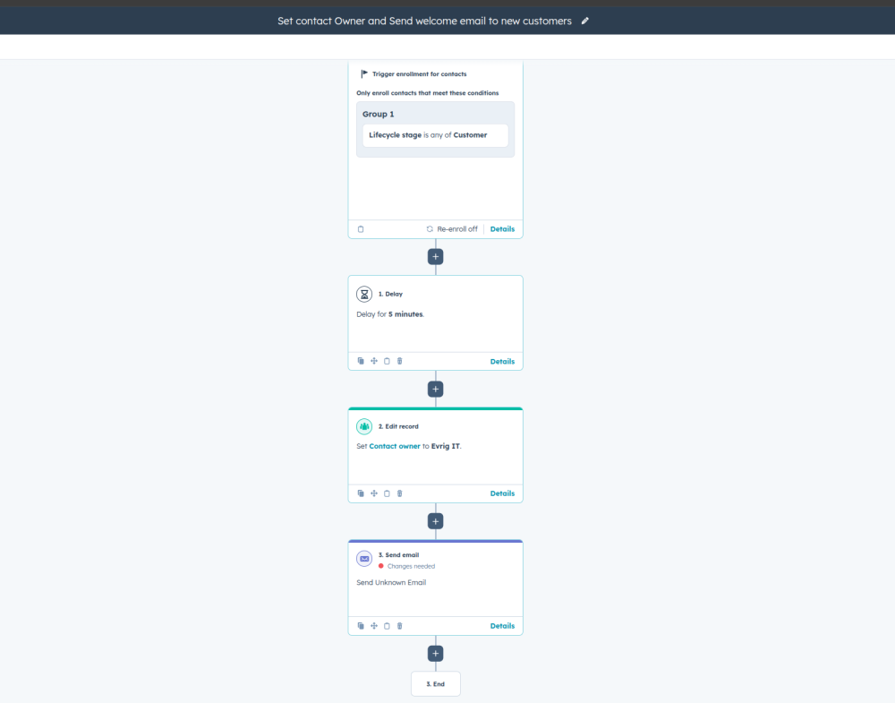Screen dimensions: 895x703
Task: Click clipboard icon on the trigger card
Action: (361, 229)
